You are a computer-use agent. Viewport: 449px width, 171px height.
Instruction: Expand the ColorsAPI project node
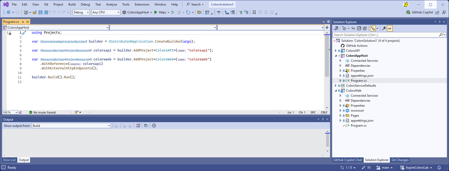click(x=336, y=51)
